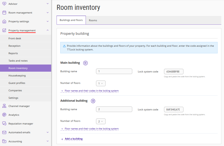This screenshot has width=224, height=146.
Task: Click the Additional building name field
Action: (114, 109)
